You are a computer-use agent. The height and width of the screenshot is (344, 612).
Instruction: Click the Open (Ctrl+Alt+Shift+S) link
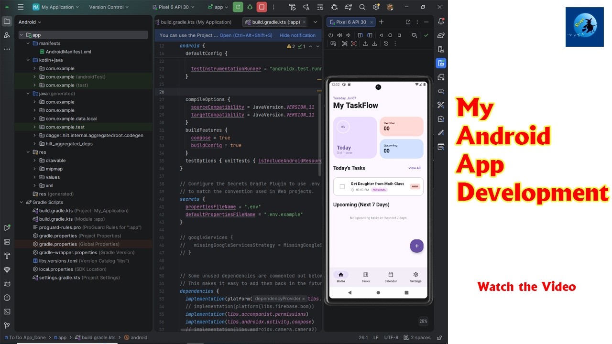(246, 35)
